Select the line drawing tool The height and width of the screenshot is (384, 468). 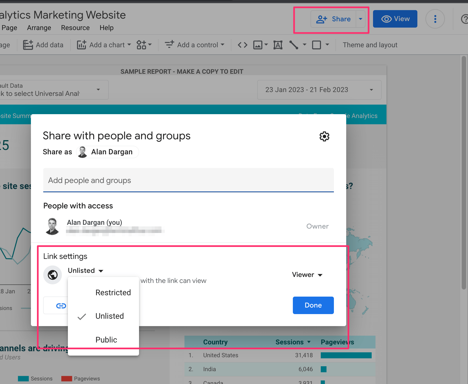point(294,45)
